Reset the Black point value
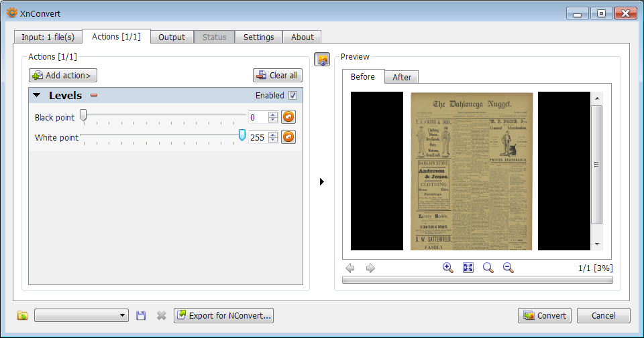644x338 pixels. click(288, 117)
